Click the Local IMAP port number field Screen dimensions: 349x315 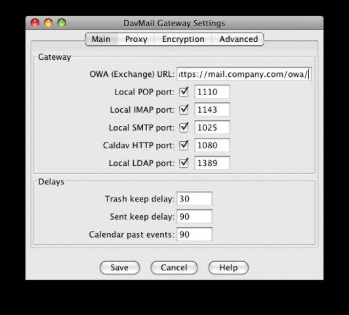tap(213, 110)
